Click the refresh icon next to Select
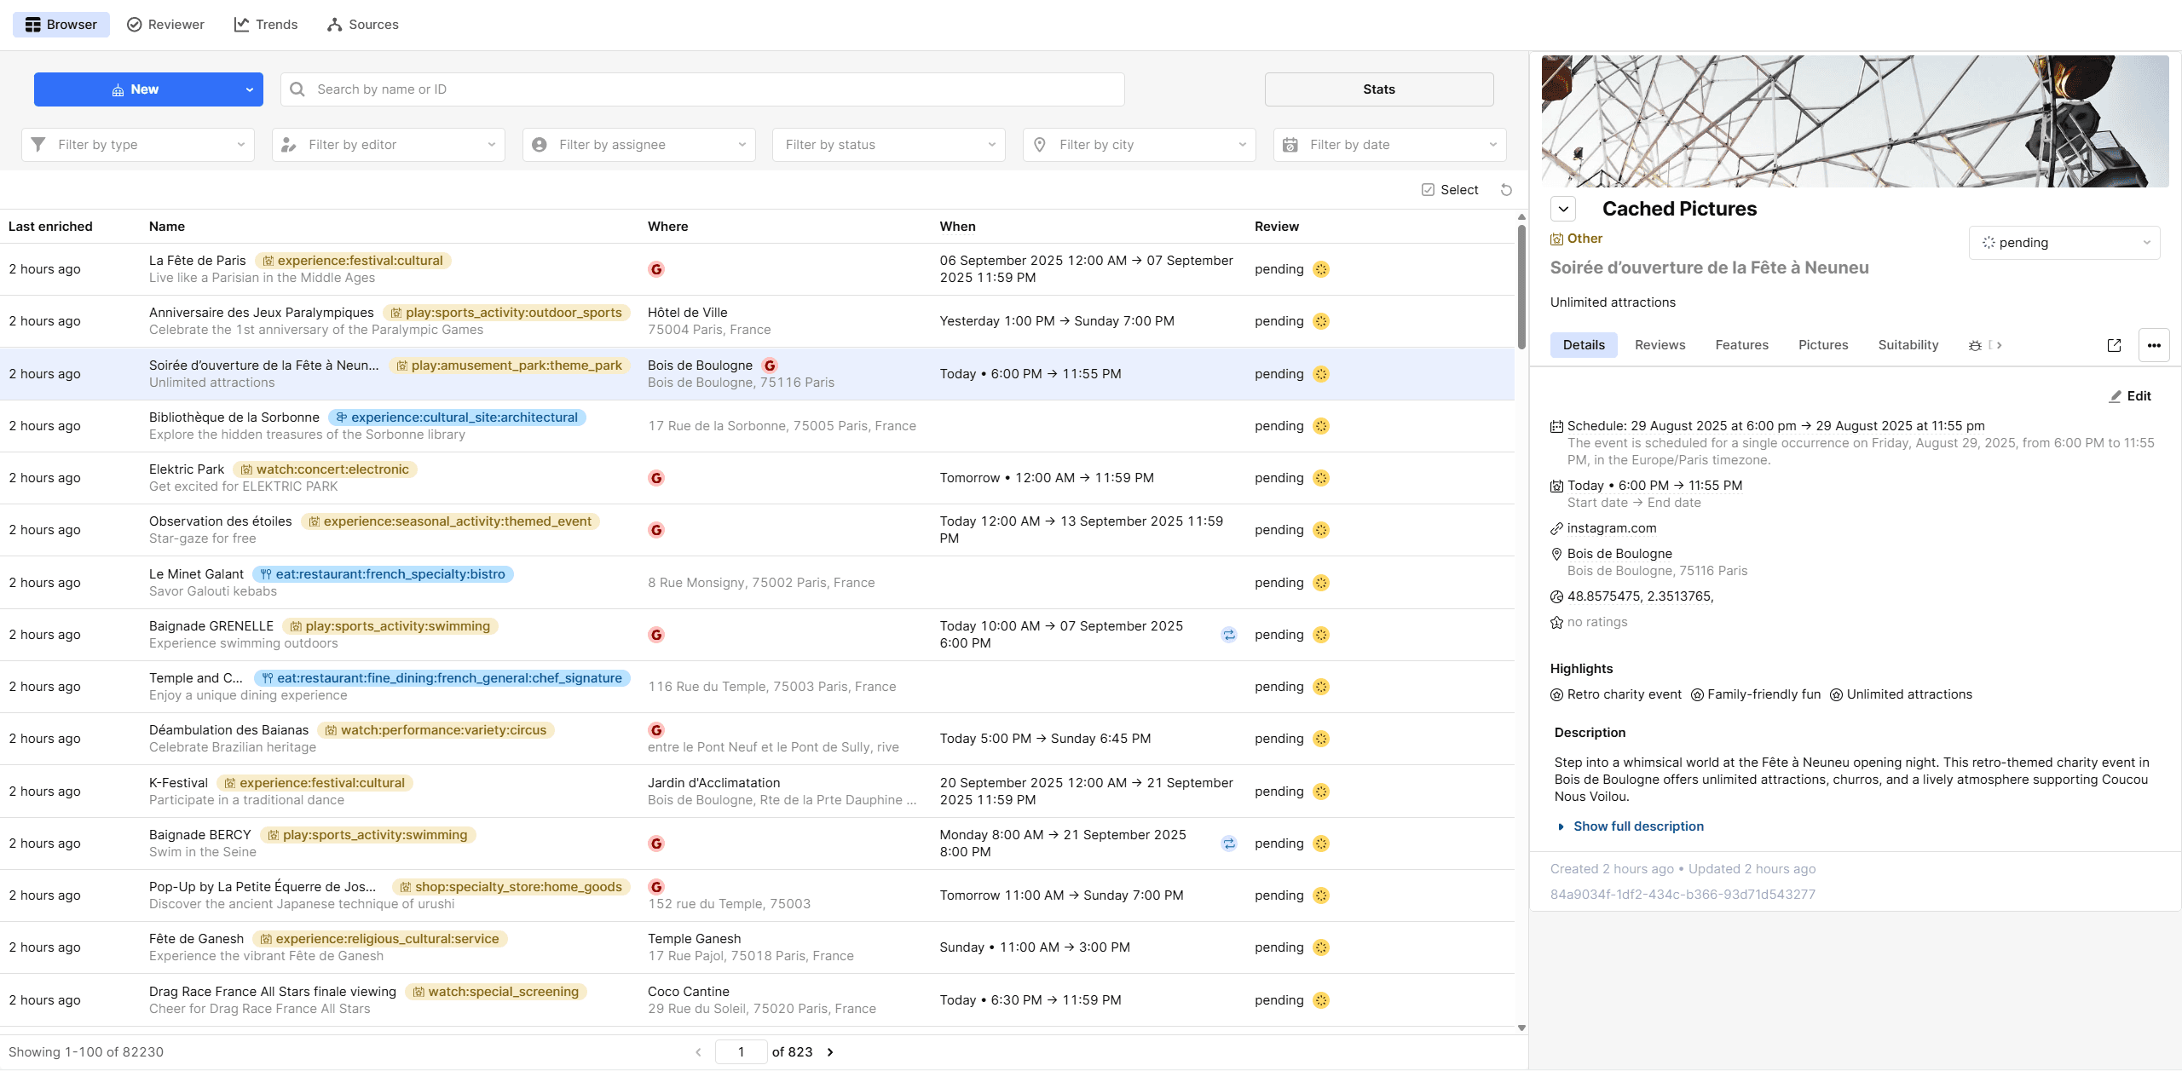 1506,190
